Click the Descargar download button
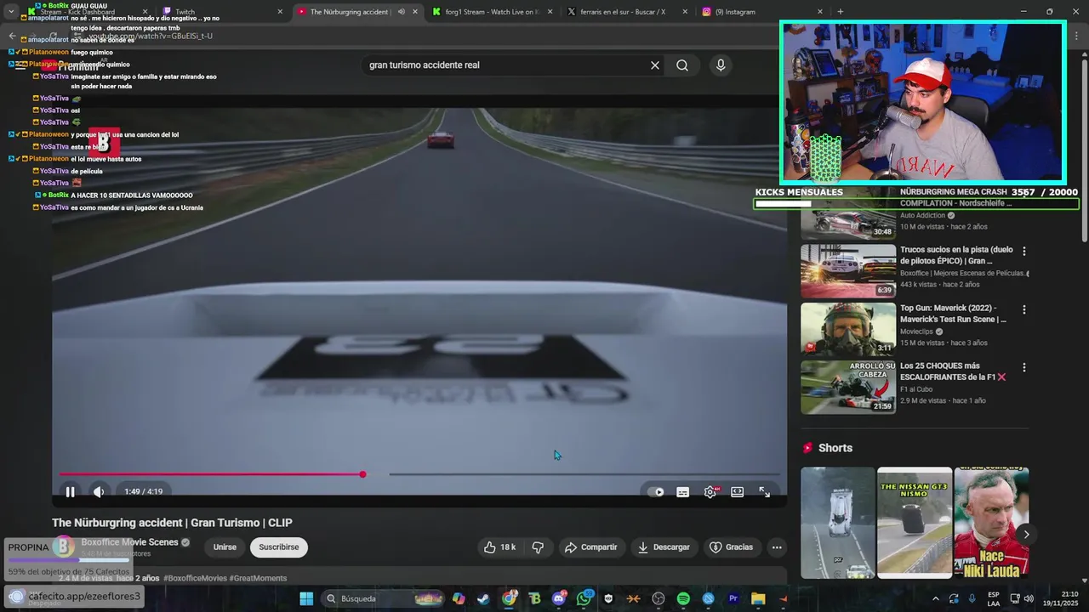This screenshot has width=1089, height=612. click(x=664, y=547)
